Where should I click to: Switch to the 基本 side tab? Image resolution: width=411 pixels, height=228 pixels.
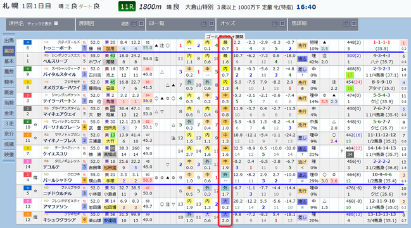pyautogui.click(x=9, y=61)
